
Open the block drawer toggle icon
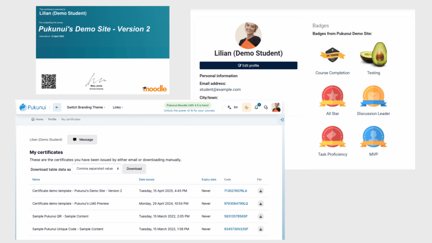[282, 120]
